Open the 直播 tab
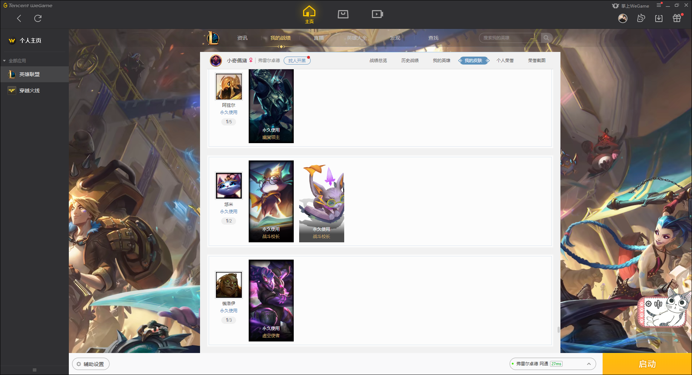The width and height of the screenshot is (692, 375). click(x=319, y=38)
